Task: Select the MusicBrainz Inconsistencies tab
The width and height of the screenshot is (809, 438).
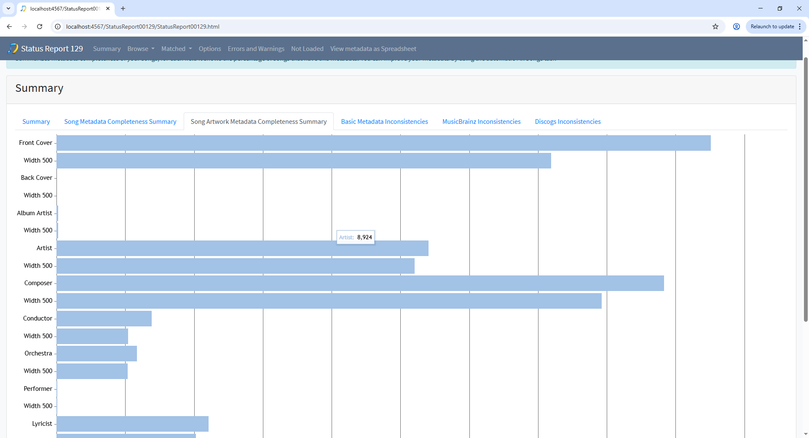Action: point(481,122)
